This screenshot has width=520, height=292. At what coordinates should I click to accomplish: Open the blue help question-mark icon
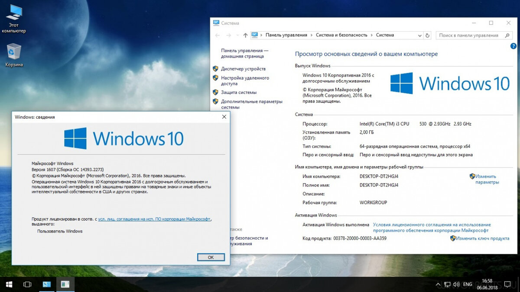[x=513, y=45]
